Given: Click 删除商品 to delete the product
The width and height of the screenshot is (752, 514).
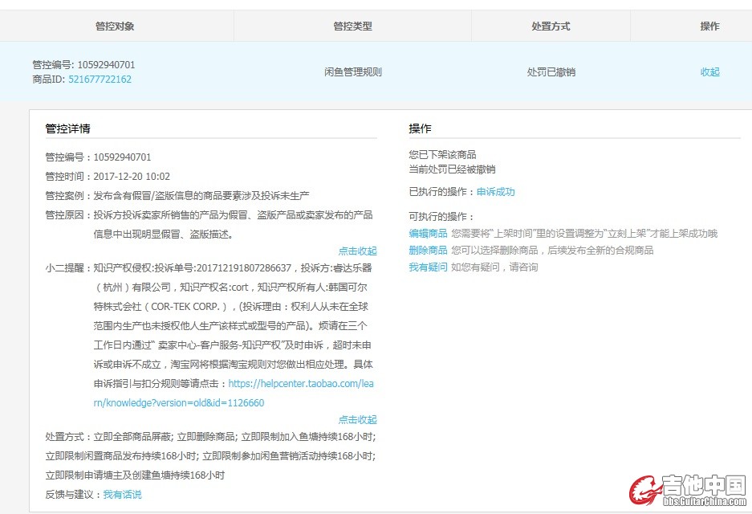Looking at the screenshot, I should coord(428,250).
